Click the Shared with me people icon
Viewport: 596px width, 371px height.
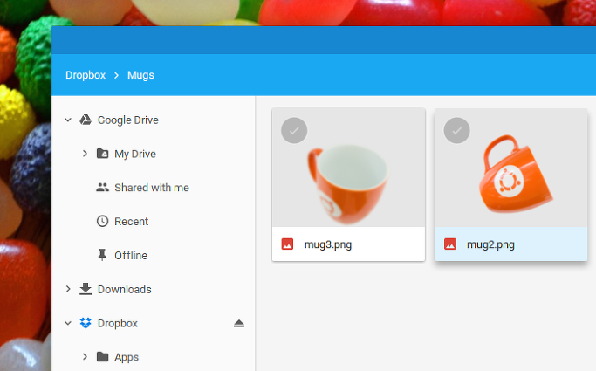click(102, 188)
